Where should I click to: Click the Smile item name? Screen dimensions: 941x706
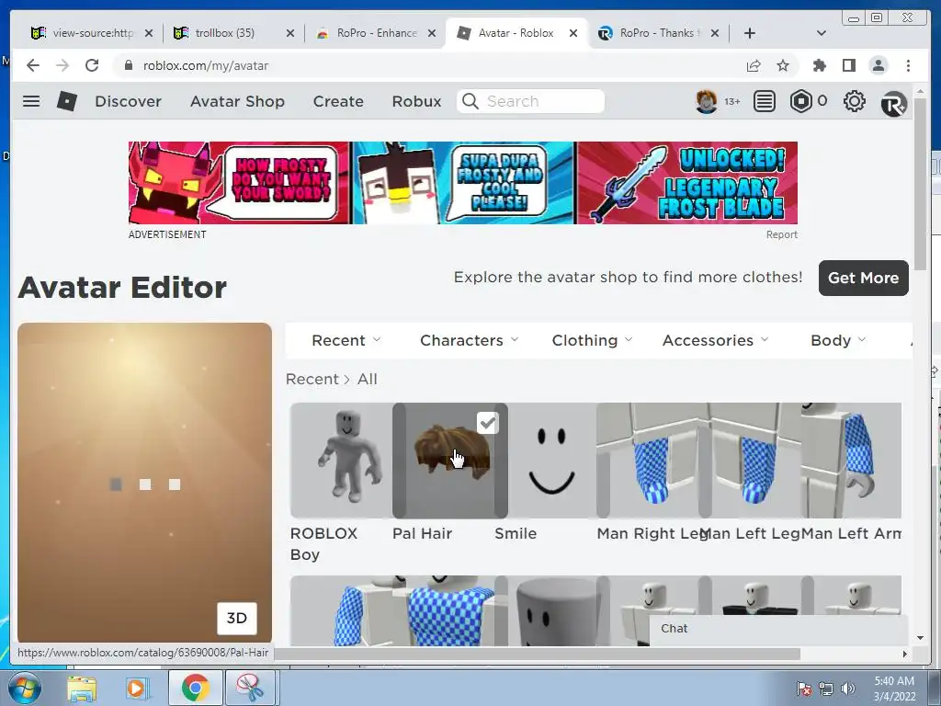516,534
